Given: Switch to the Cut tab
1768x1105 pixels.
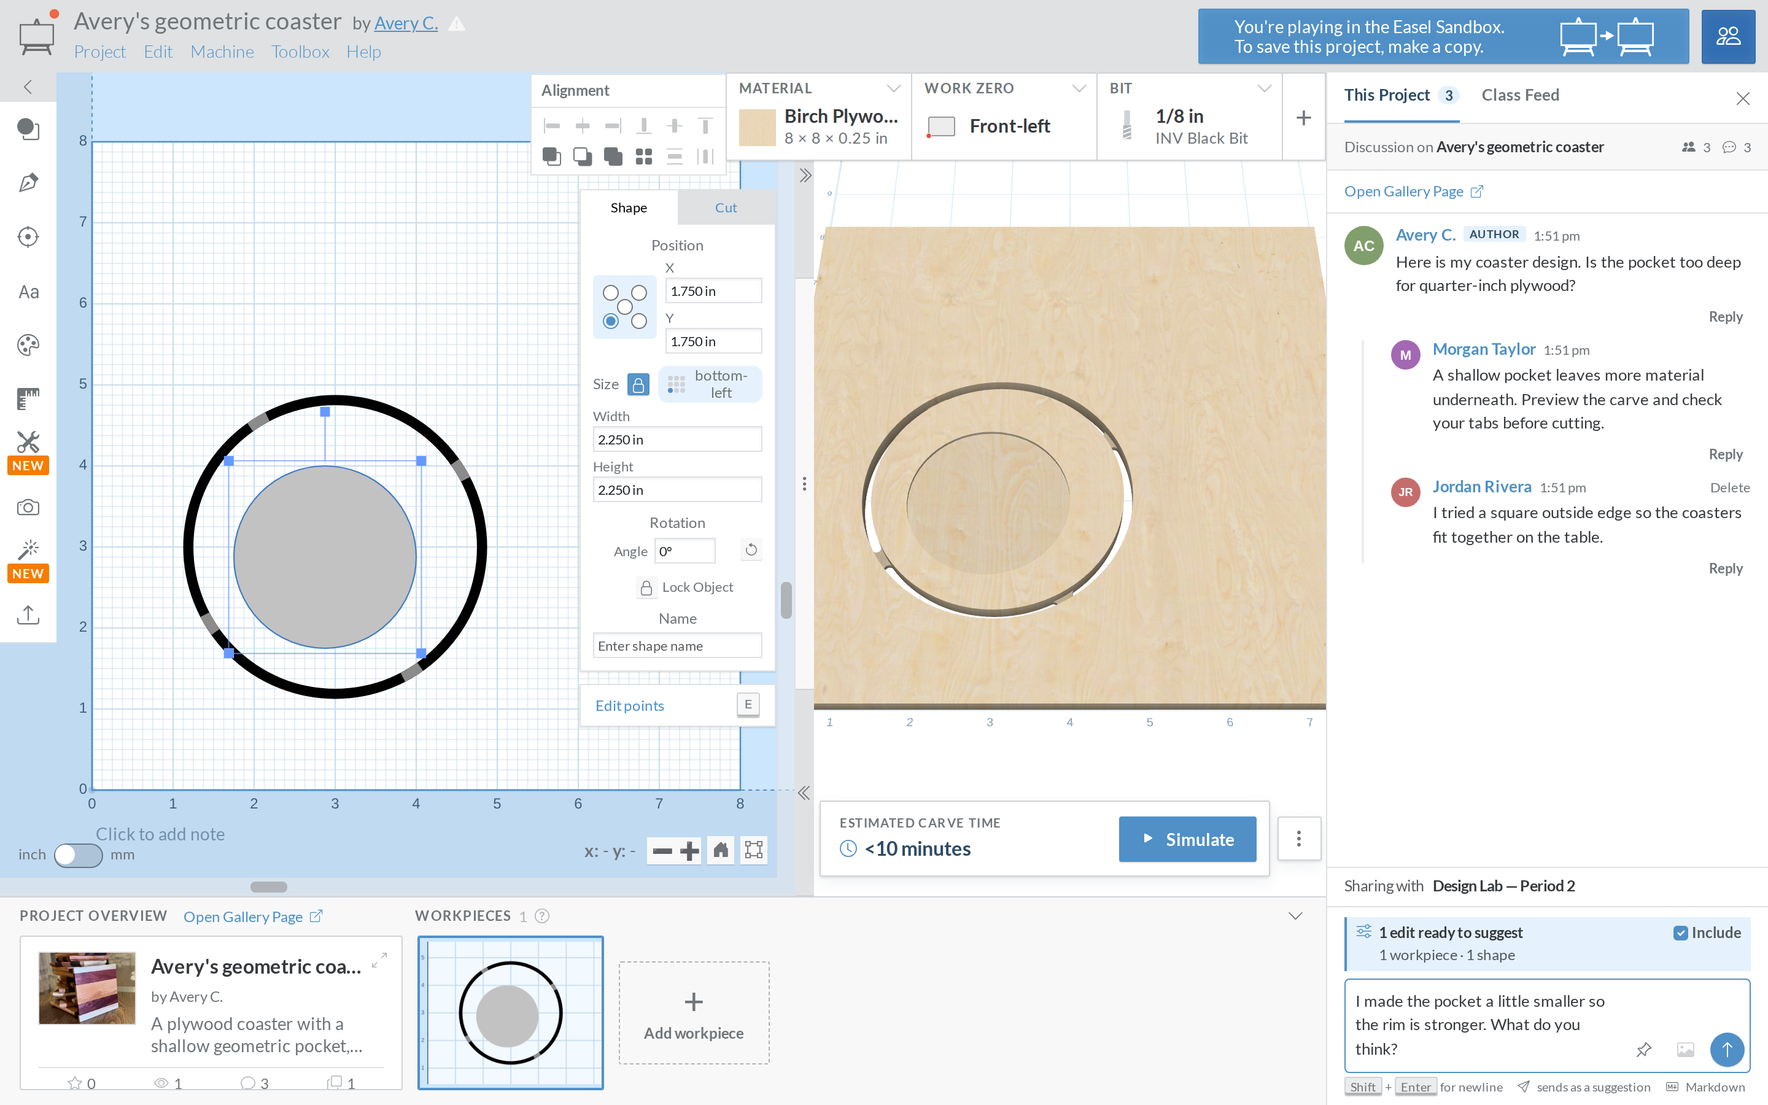Looking at the screenshot, I should coord(726,207).
